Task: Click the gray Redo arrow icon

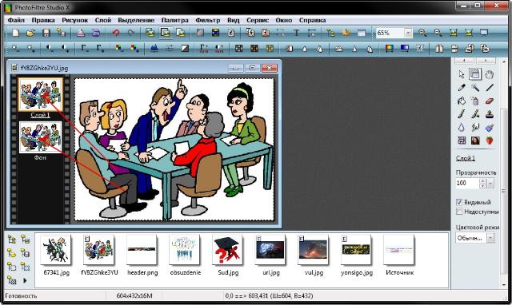Action: point(131,33)
